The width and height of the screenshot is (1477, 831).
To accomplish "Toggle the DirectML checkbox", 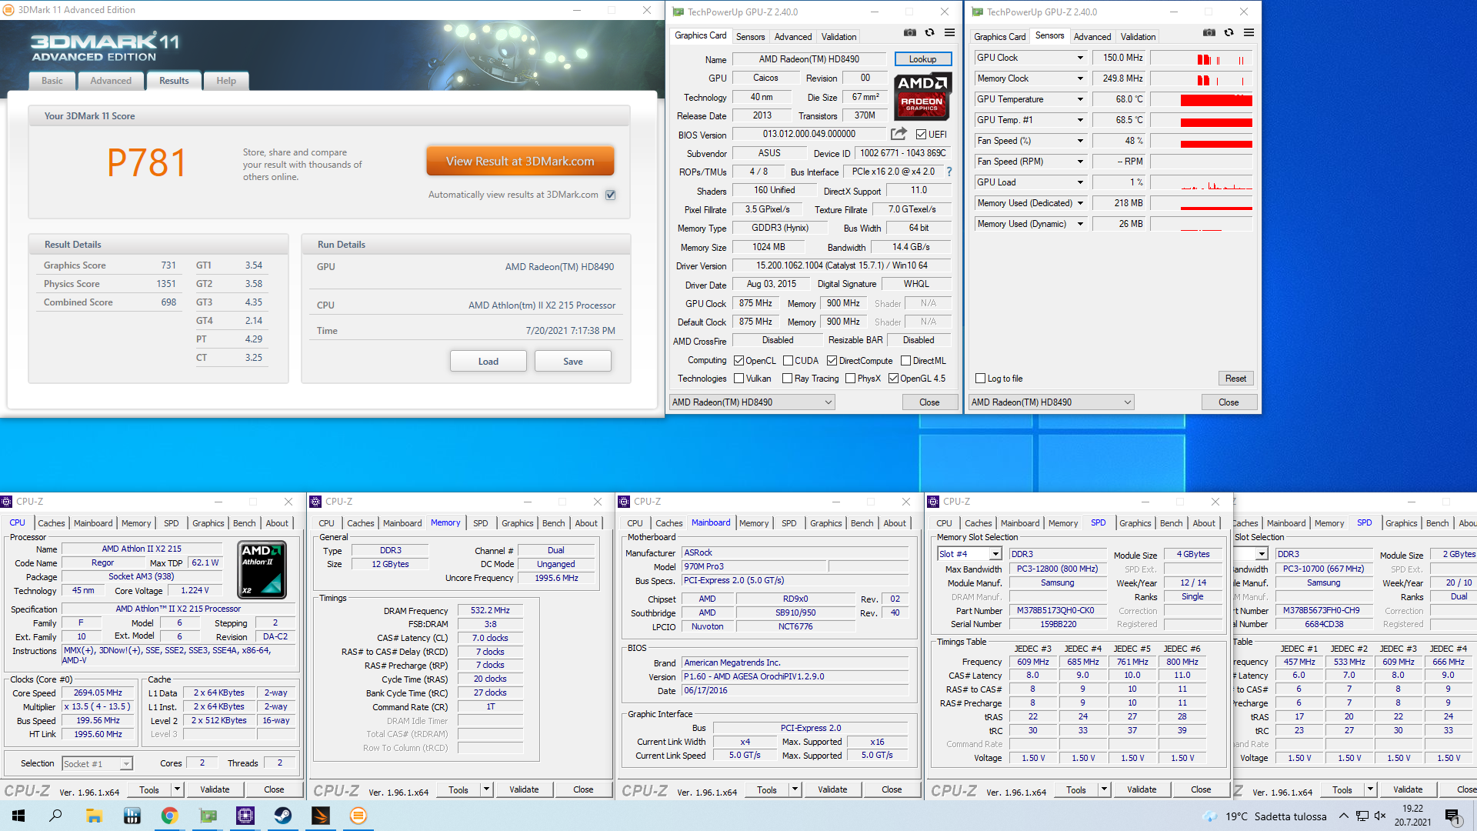I will click(x=905, y=361).
